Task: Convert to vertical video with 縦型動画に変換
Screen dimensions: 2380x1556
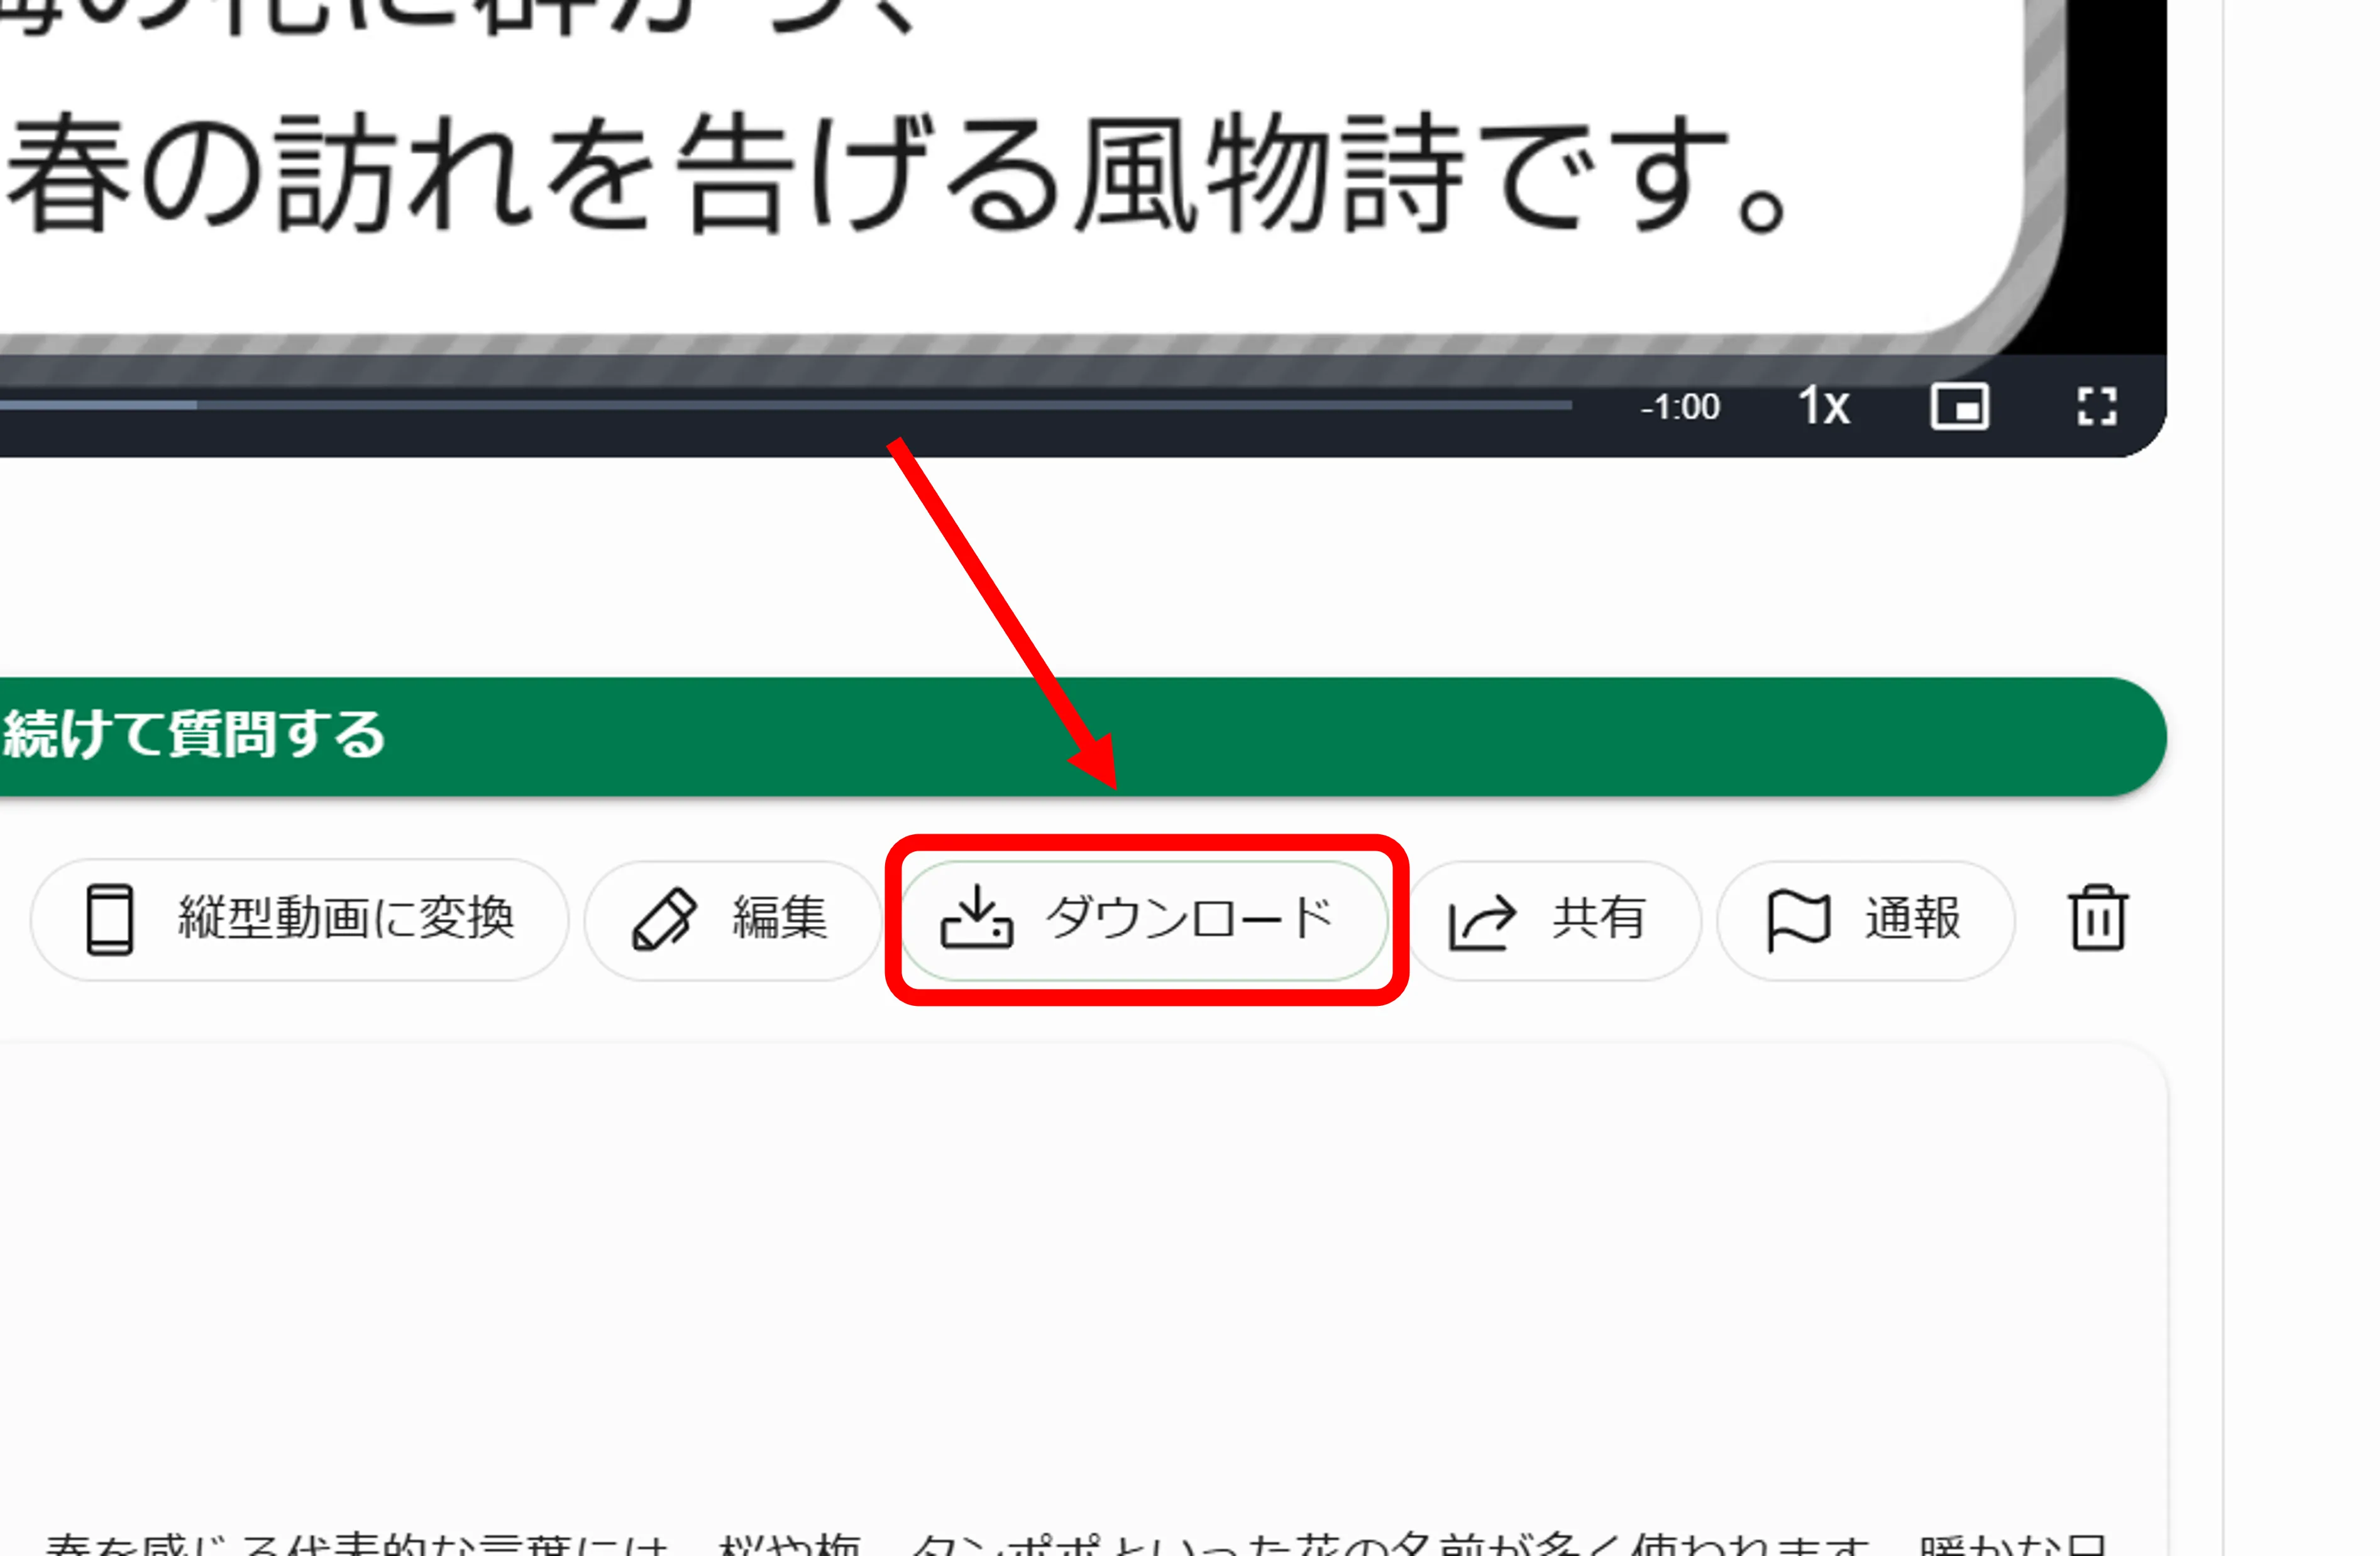Action: (x=299, y=919)
